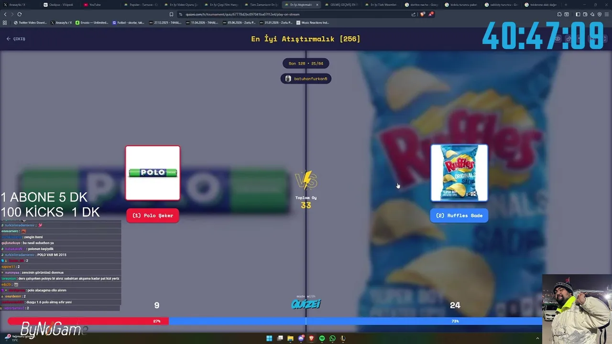
Task: Open Music Reactions Ind bookmark
Action: (313, 22)
